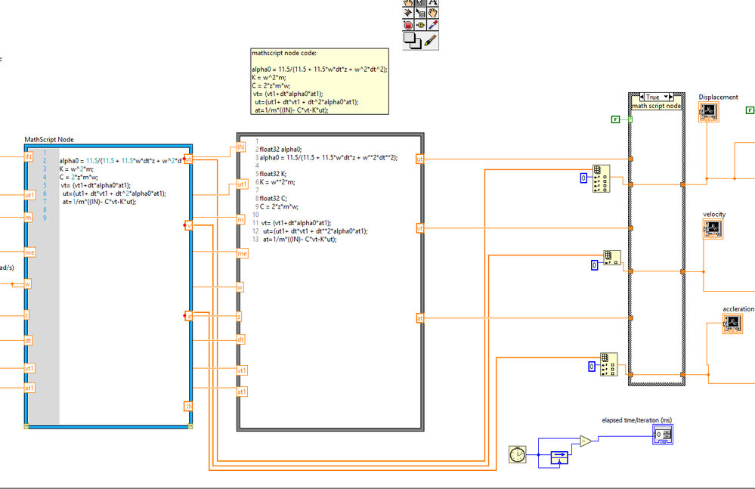
Task: Click the at1 input terminal of MathScript Node
Action: [30, 388]
